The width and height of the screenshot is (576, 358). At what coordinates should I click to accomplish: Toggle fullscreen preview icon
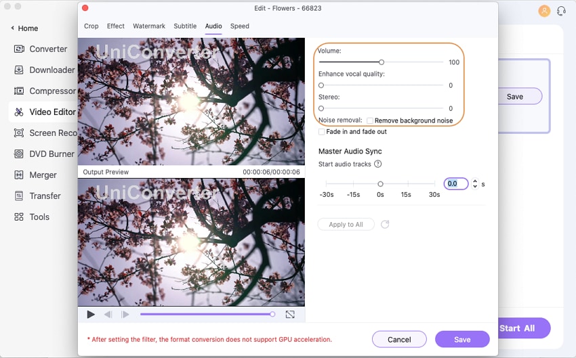[x=290, y=315]
